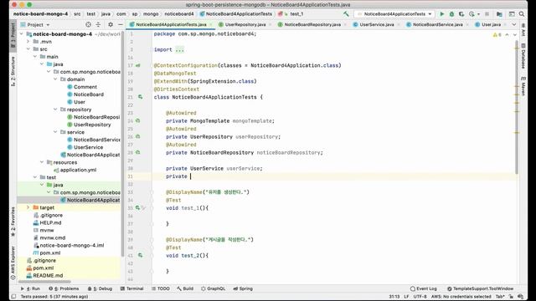Click the run gutter icon beside class NoticeBoard4ApplicationTests

pyautogui.click(x=140, y=97)
